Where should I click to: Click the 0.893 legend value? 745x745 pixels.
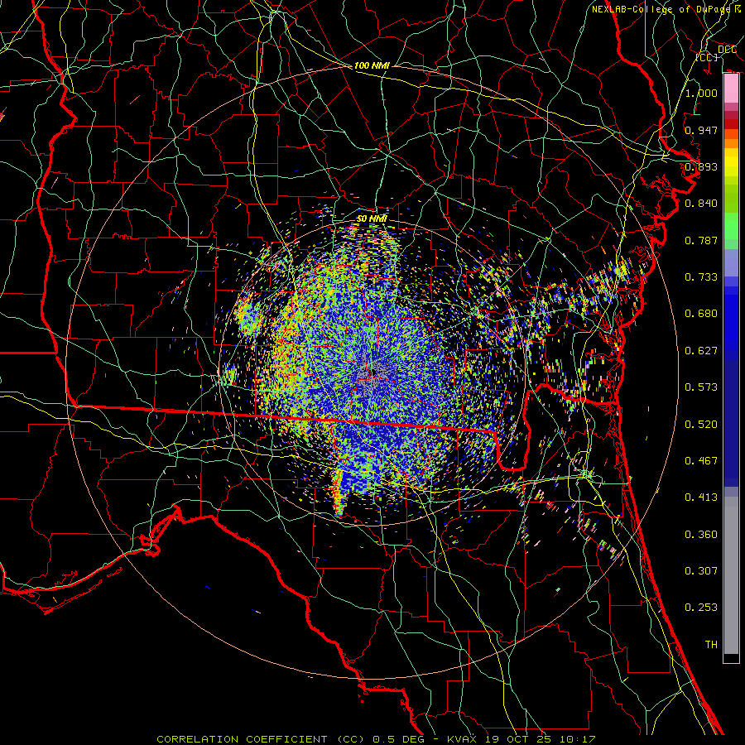(701, 166)
